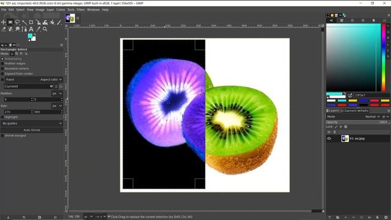Click the vertical hue strip
The image size is (391, 220).
[x=384, y=57]
